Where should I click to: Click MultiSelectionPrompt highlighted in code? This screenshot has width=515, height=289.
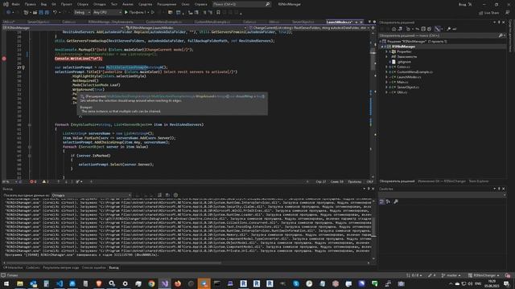tap(126, 67)
